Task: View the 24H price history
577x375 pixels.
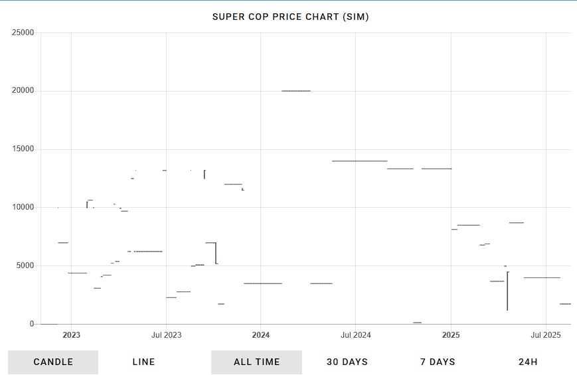Action: [x=528, y=362]
